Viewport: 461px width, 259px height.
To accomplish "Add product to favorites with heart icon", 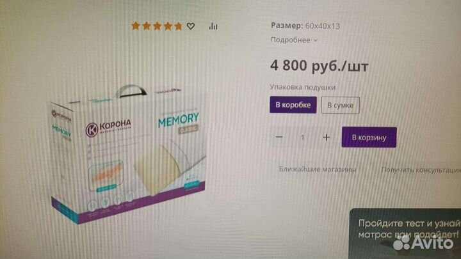I will tap(191, 26).
